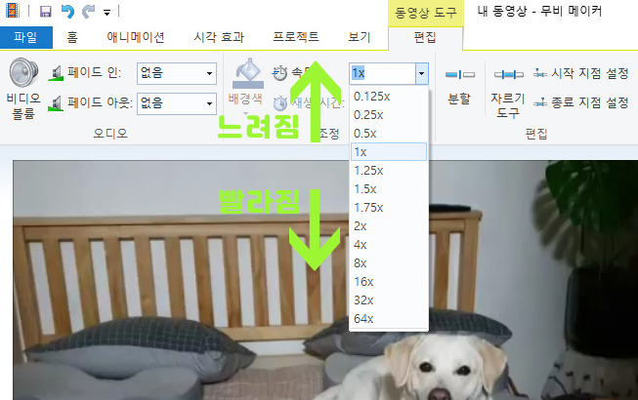The height and width of the screenshot is (400, 638).
Task: Click 시작 지점 설정 button
Action: click(x=581, y=73)
